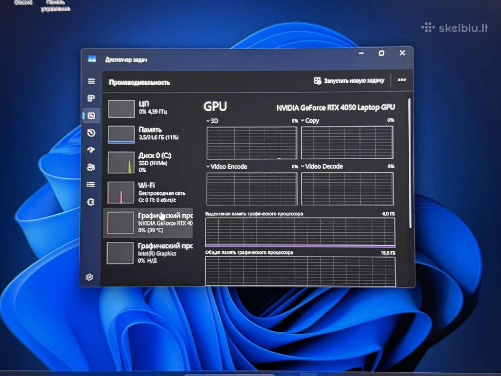
Task: Select the Performance page icon in sidebar
Action: pos(91,116)
